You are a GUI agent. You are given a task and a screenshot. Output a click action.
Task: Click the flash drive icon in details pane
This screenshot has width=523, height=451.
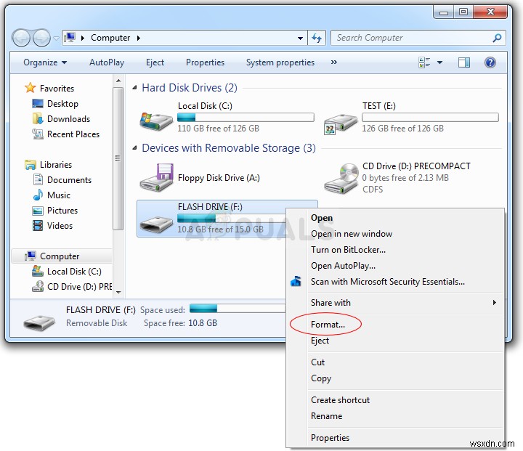(39, 322)
